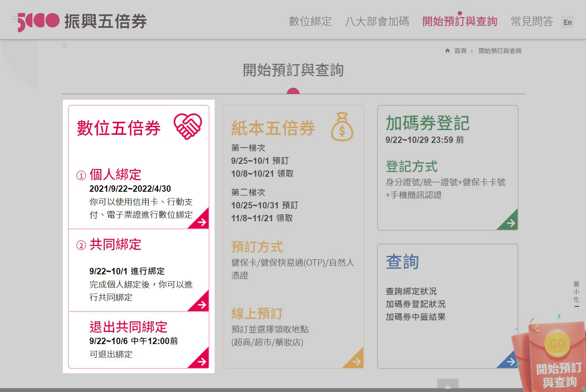Click the 開始預訂與查詢 breadcrumb link

(x=500, y=50)
